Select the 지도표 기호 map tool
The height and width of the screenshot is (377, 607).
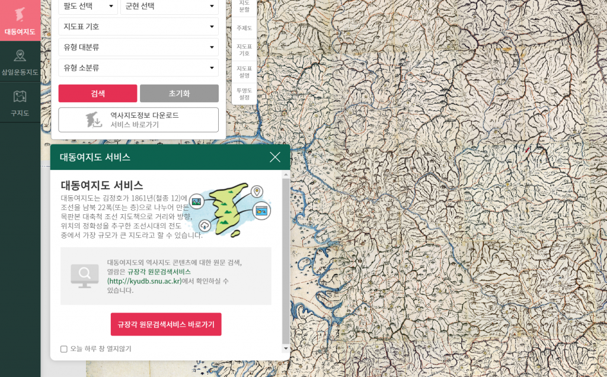244,50
